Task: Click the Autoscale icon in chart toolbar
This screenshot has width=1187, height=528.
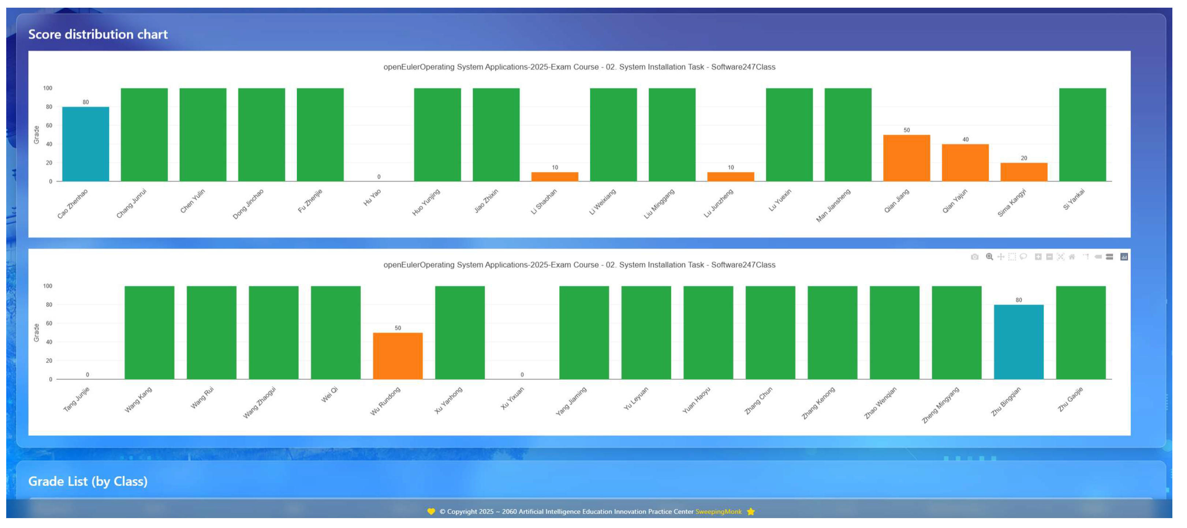Action: [x=1061, y=257]
